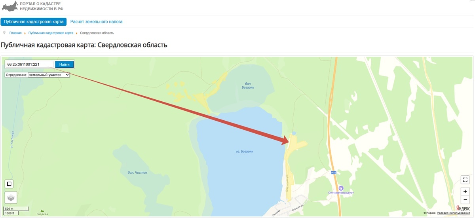Click the M-5 highway shield

(x=333, y=173)
